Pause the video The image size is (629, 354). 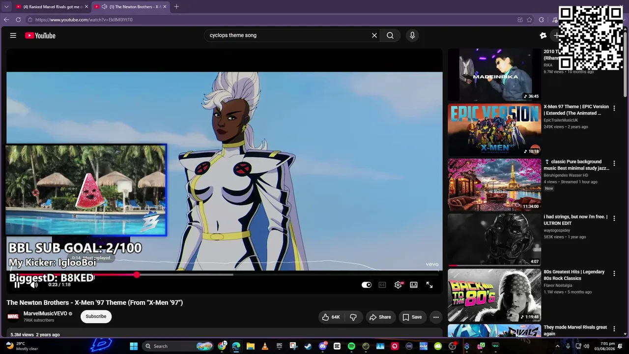(x=17, y=285)
